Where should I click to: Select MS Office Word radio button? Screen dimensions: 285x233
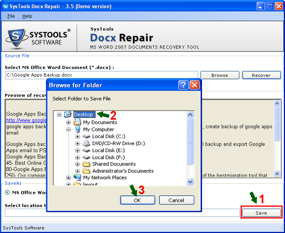[7, 192]
